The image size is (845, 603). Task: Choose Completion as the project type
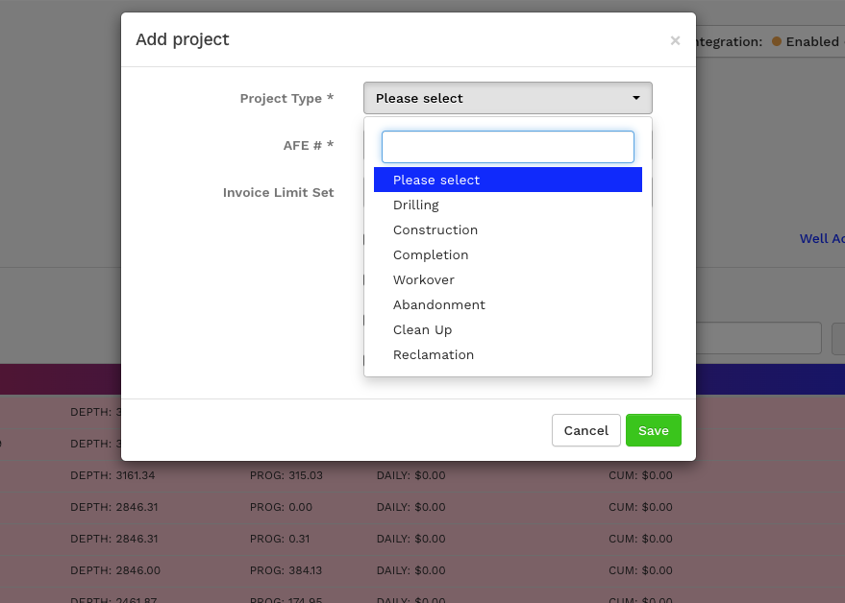click(431, 254)
